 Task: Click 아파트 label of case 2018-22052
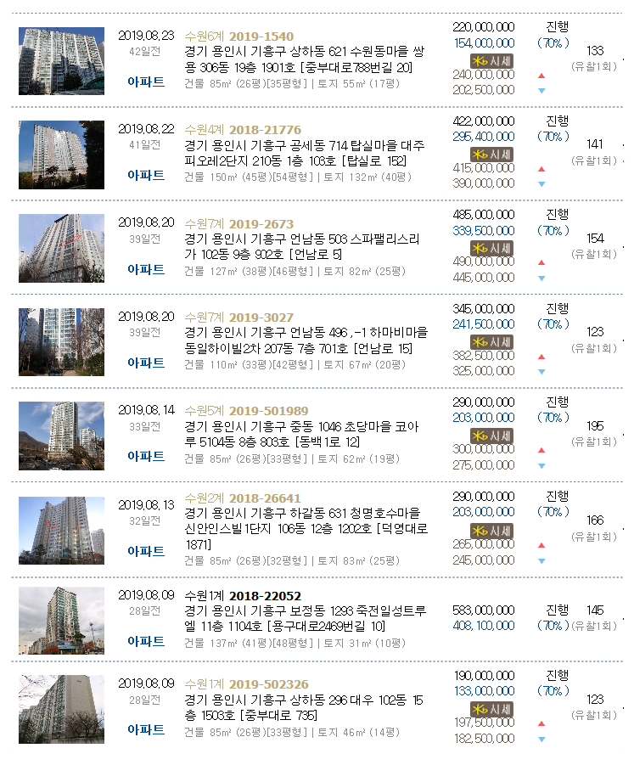[x=146, y=642]
